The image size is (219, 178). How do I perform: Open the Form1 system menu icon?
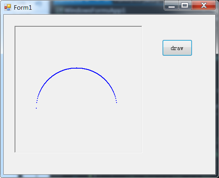(8, 7)
